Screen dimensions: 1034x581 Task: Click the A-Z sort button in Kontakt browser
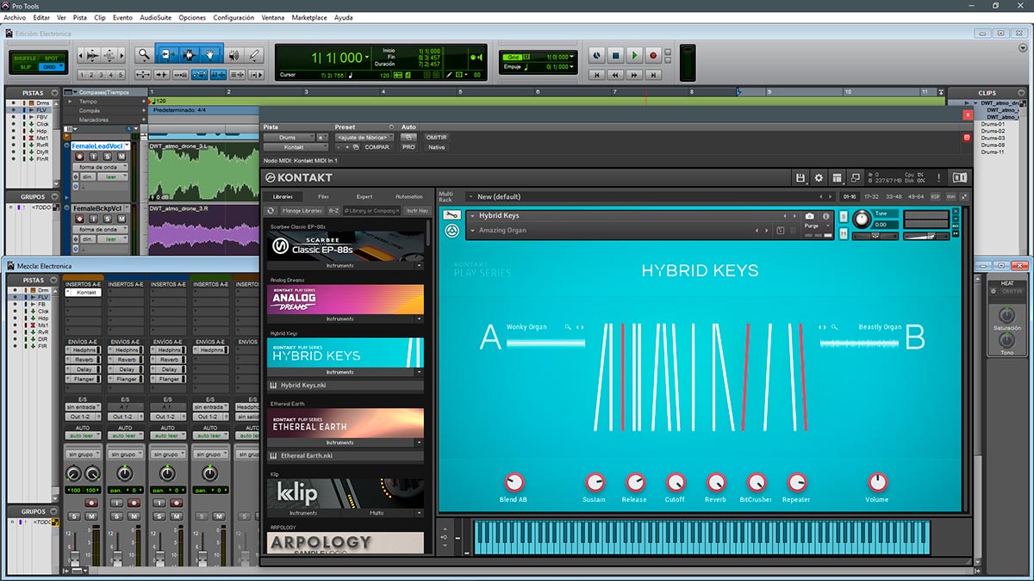click(333, 210)
